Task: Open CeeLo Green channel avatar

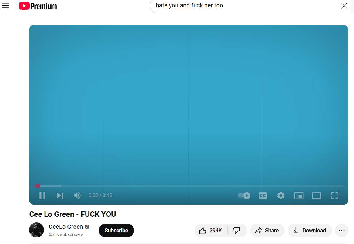Action: pyautogui.click(x=37, y=230)
